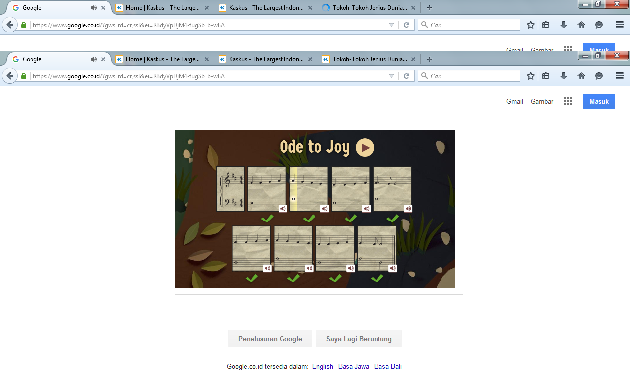The image size is (630, 378).
Task: Click the address bar URL in front window
Action: tap(129, 76)
